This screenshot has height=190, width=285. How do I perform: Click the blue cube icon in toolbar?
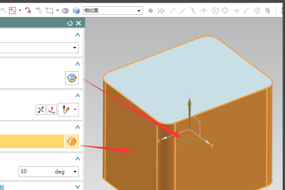[x=76, y=10]
